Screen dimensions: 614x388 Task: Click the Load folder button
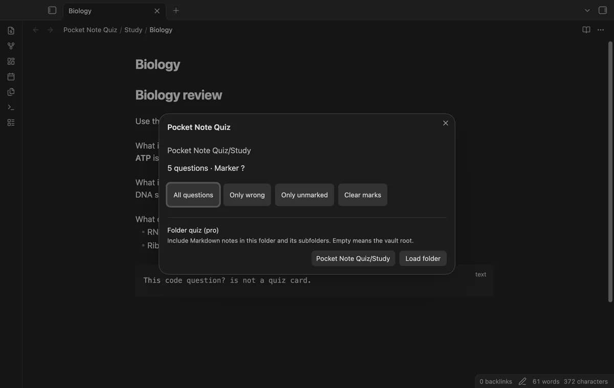coord(423,258)
